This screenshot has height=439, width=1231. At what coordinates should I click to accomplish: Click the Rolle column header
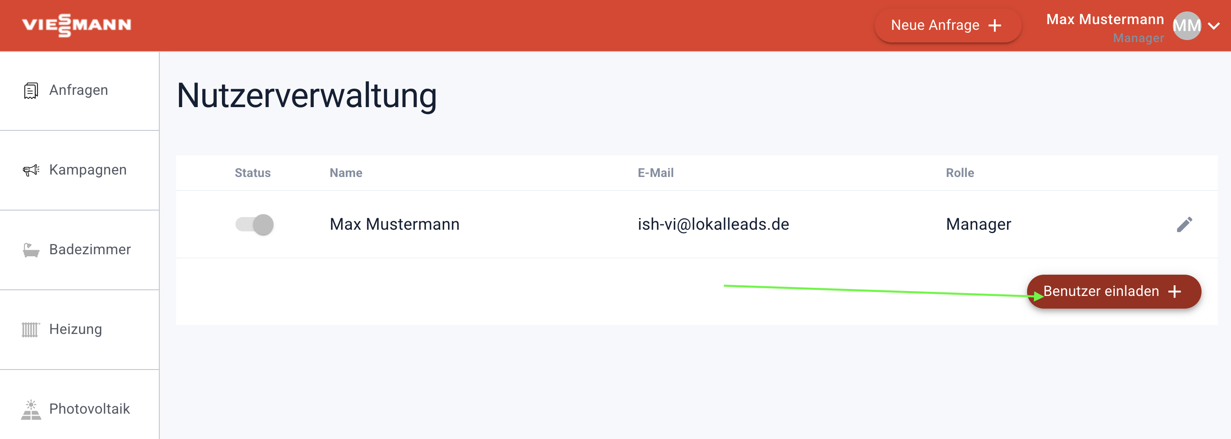pyautogui.click(x=959, y=173)
